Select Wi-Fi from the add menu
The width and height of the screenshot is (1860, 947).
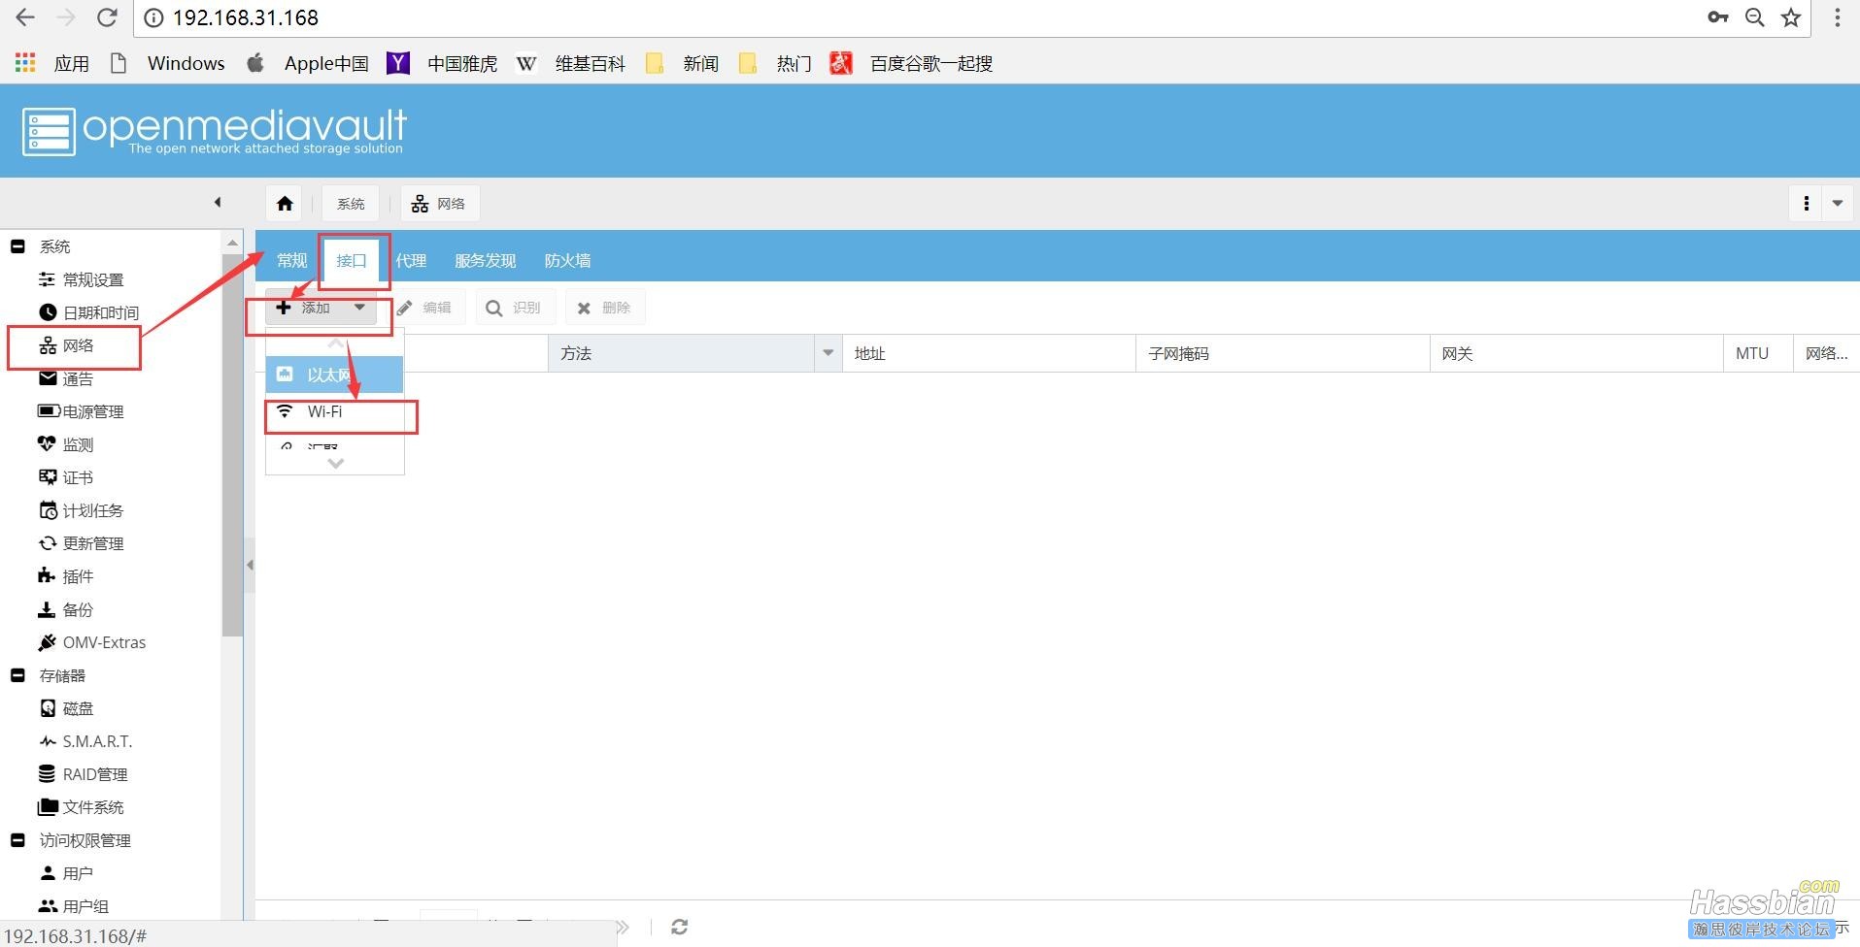tap(335, 411)
